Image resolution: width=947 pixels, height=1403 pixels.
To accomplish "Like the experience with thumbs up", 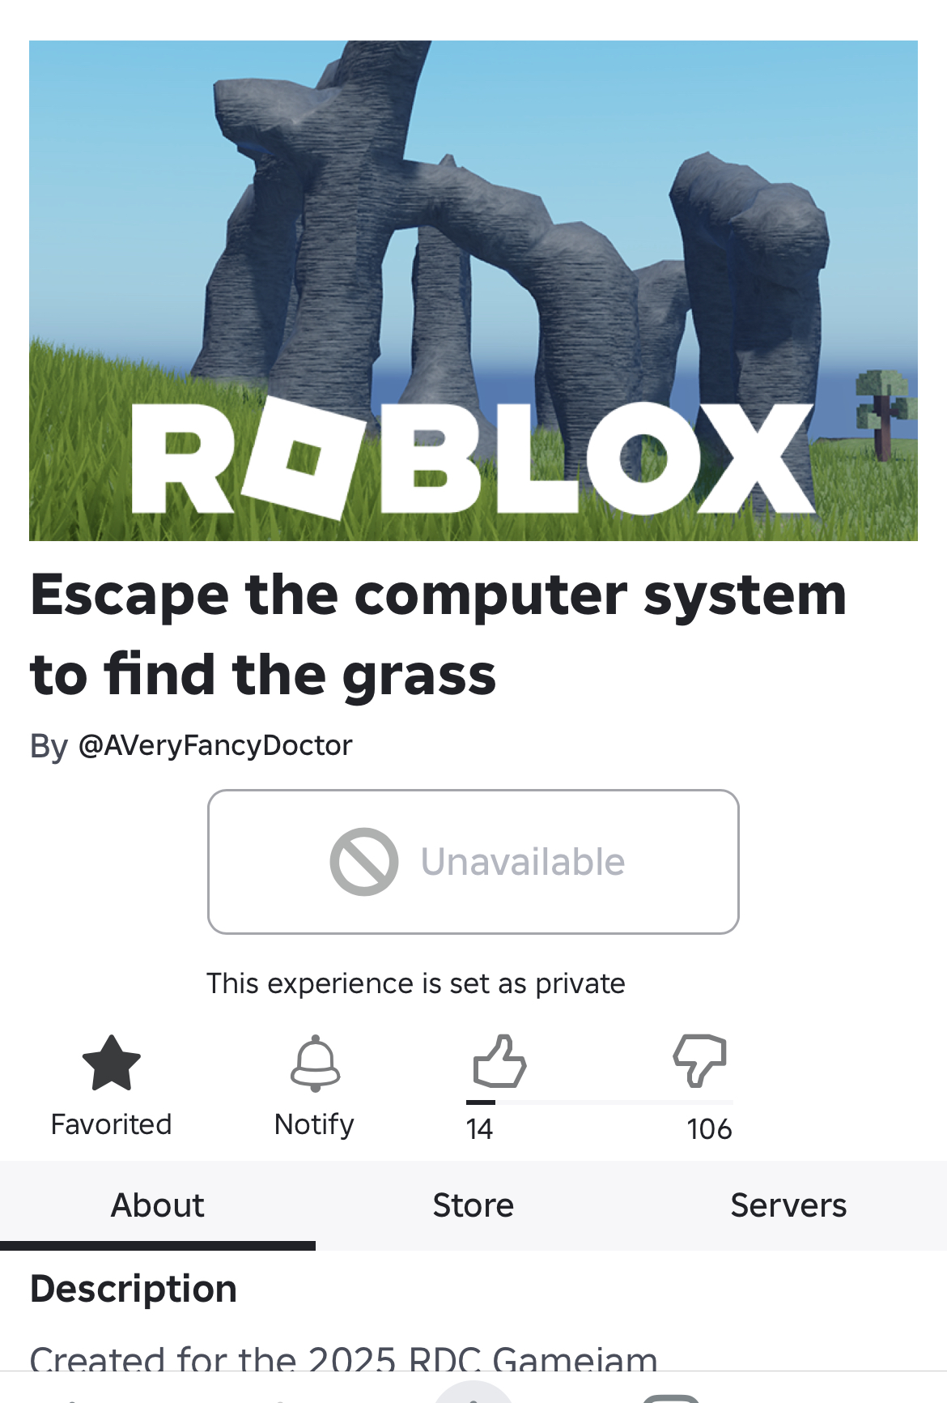I will [x=499, y=1061].
